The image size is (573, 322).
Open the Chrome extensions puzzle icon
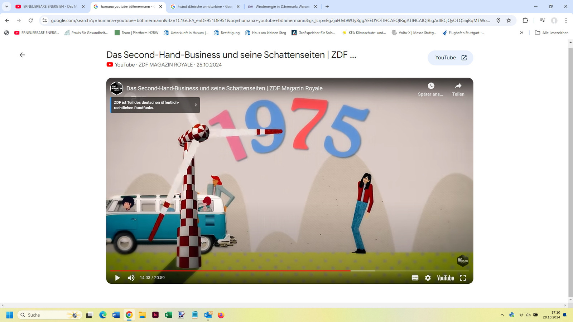tap(525, 20)
